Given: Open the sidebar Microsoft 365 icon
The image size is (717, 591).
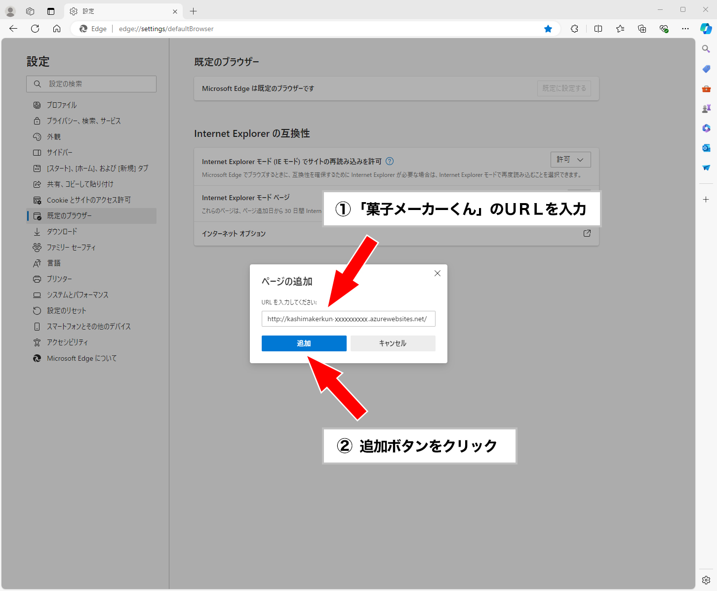Looking at the screenshot, I should coord(706,128).
